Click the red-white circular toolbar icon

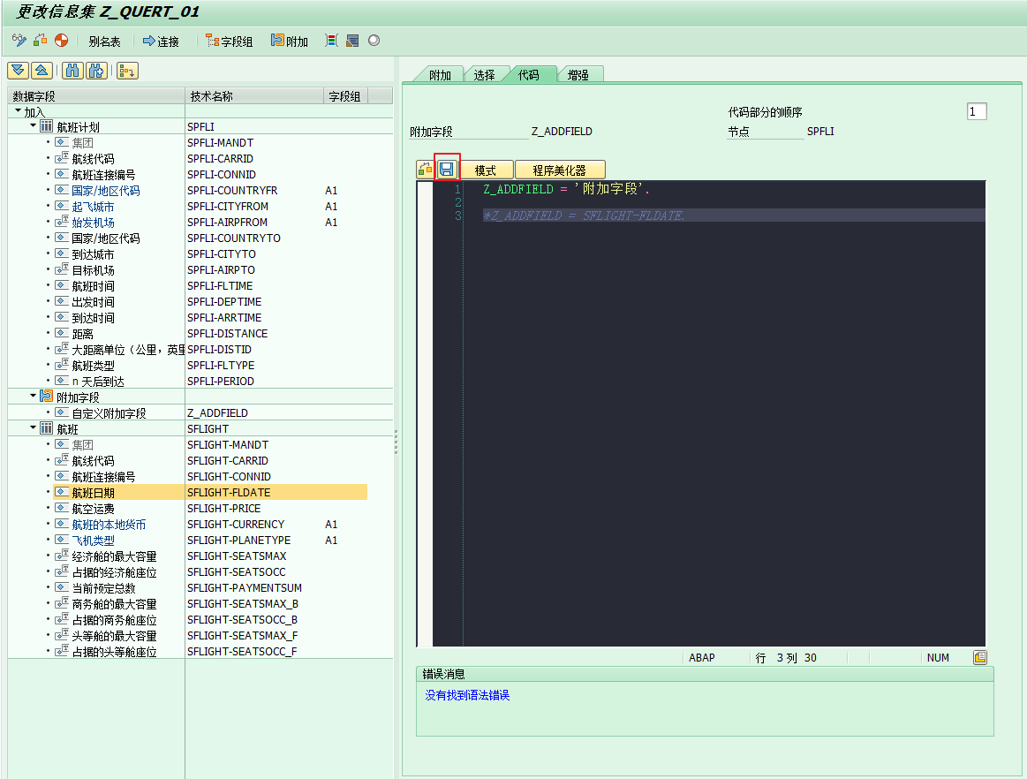[x=61, y=41]
